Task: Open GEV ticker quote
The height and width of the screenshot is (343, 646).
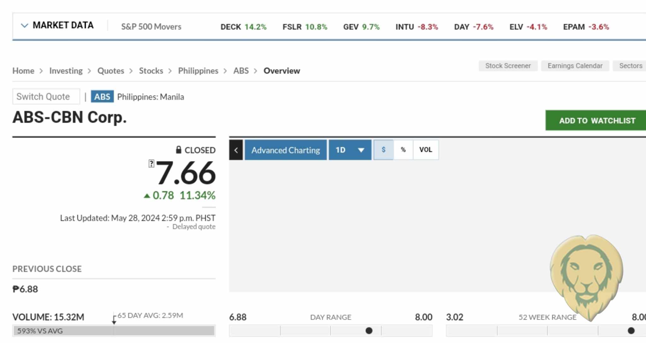Action: pos(361,27)
